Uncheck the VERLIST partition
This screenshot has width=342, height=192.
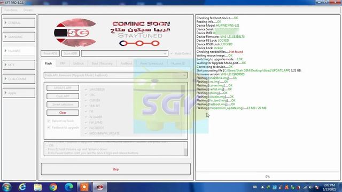point(86,106)
